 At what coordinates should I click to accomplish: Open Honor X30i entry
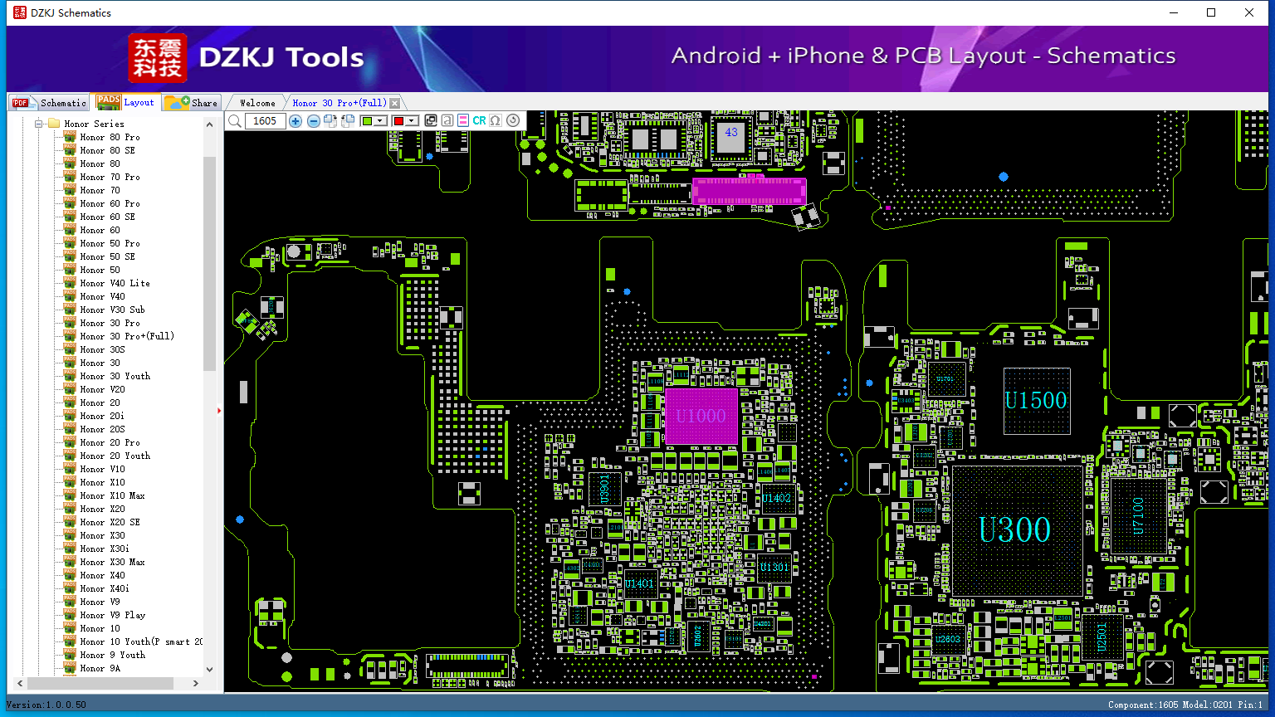pyautogui.click(x=105, y=549)
